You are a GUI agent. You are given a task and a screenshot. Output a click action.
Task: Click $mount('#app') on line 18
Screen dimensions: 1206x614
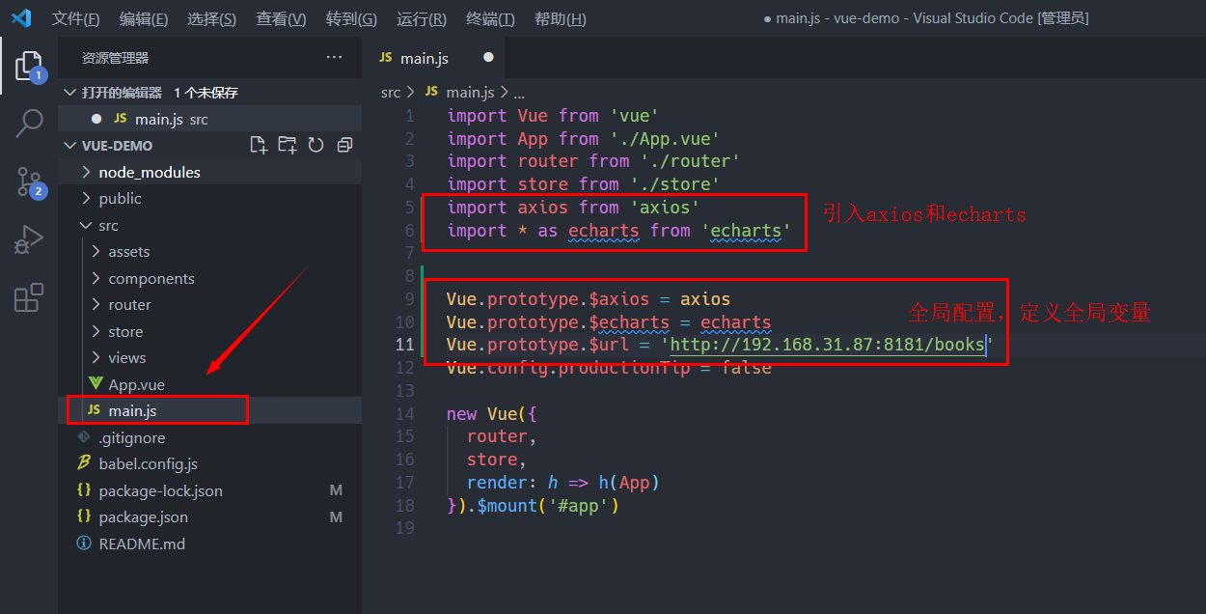[548, 505]
